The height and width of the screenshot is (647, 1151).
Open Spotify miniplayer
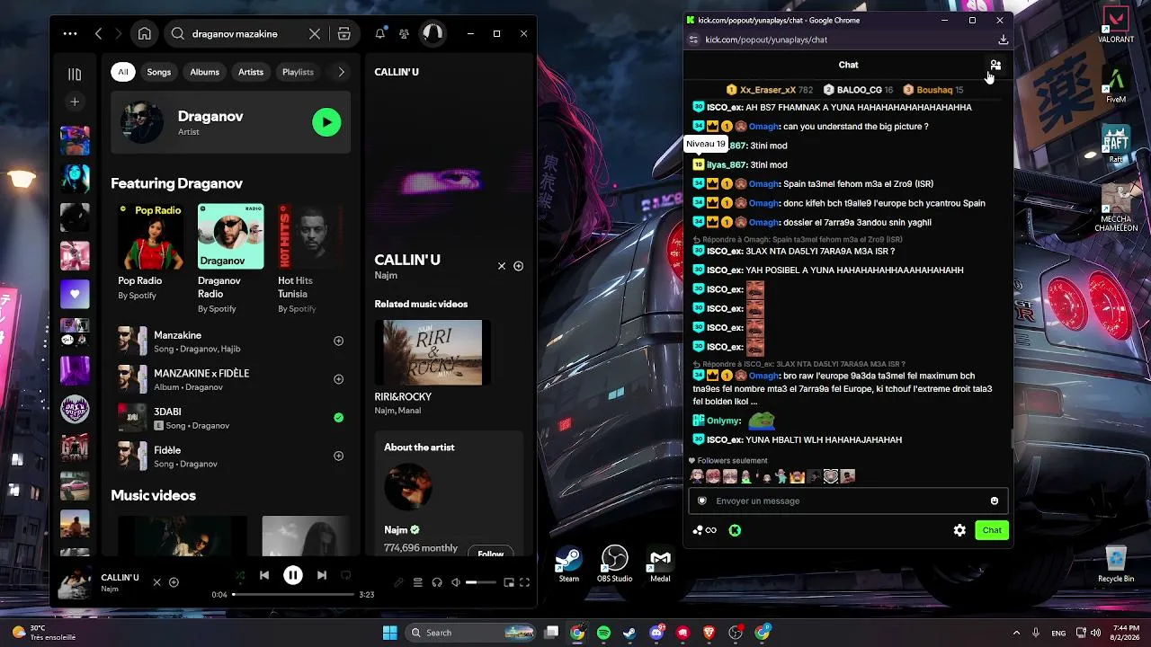point(509,582)
